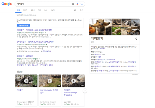
Task: Open the on-screen keyboard input tool
Action: click(73, 4)
